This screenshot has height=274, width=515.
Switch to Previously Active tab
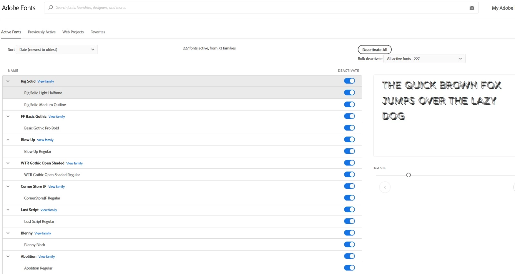pyautogui.click(x=42, y=32)
